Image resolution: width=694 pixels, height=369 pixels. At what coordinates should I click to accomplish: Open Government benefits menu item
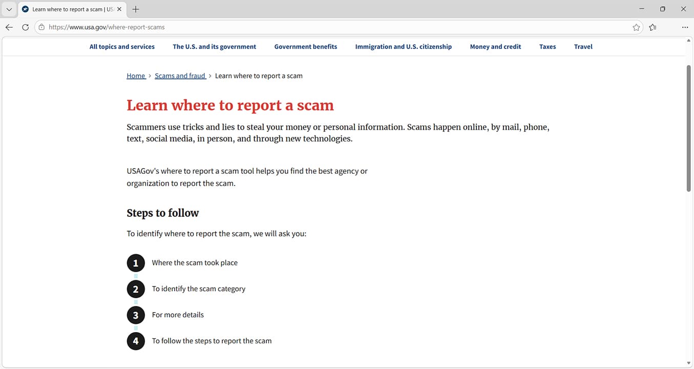tap(306, 47)
